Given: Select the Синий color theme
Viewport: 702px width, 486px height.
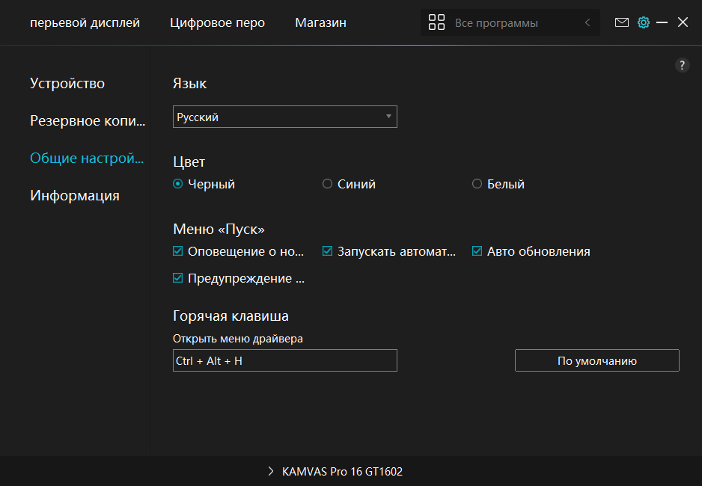Looking at the screenshot, I should pyautogui.click(x=327, y=184).
